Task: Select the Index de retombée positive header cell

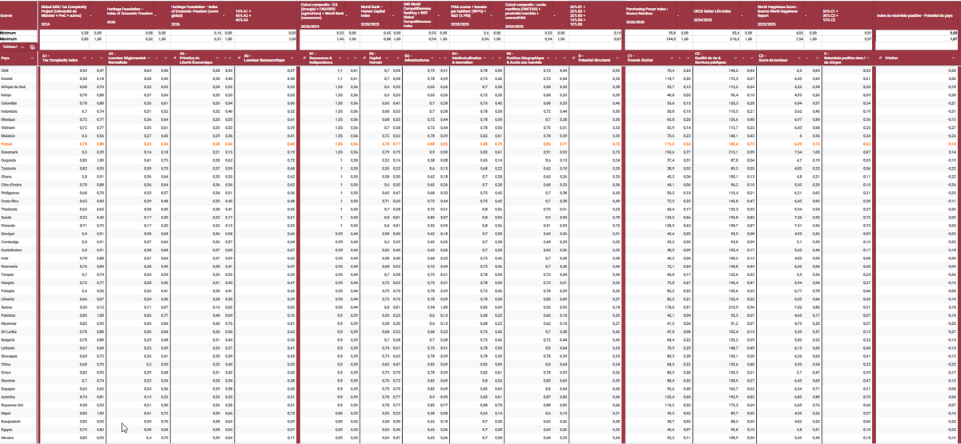Action: pyautogui.click(x=915, y=14)
